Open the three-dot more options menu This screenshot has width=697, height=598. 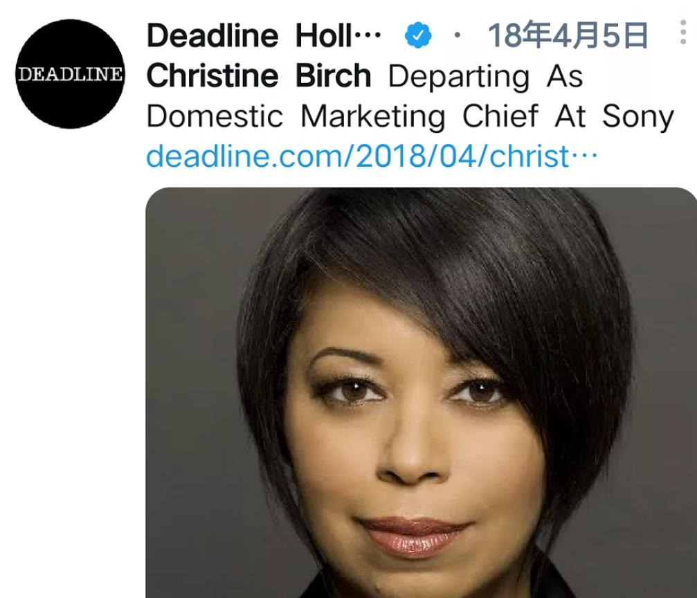click(683, 32)
